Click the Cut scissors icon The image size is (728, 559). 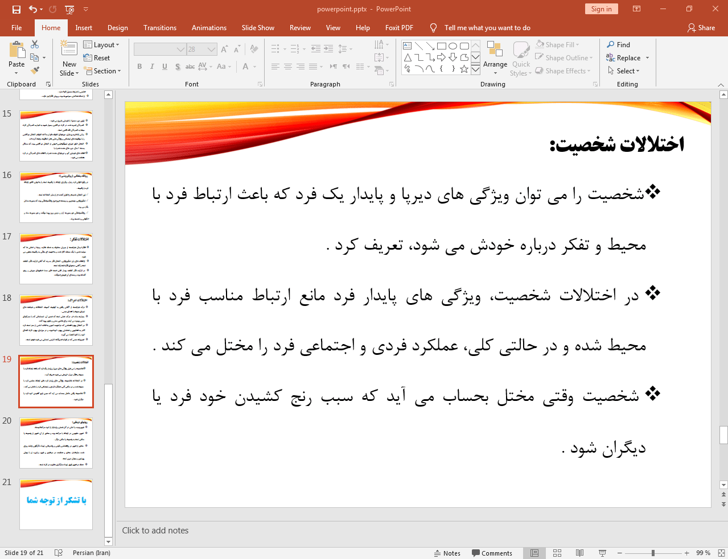pyautogui.click(x=35, y=44)
